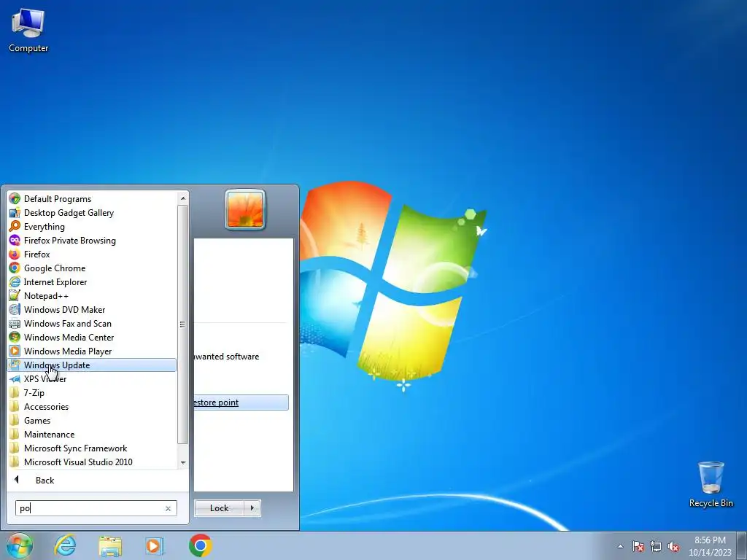Click the Windows Start orb

(20, 545)
